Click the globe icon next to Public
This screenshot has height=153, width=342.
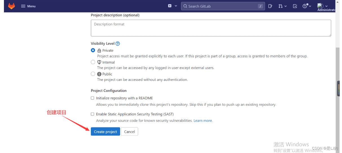[x=99, y=74]
